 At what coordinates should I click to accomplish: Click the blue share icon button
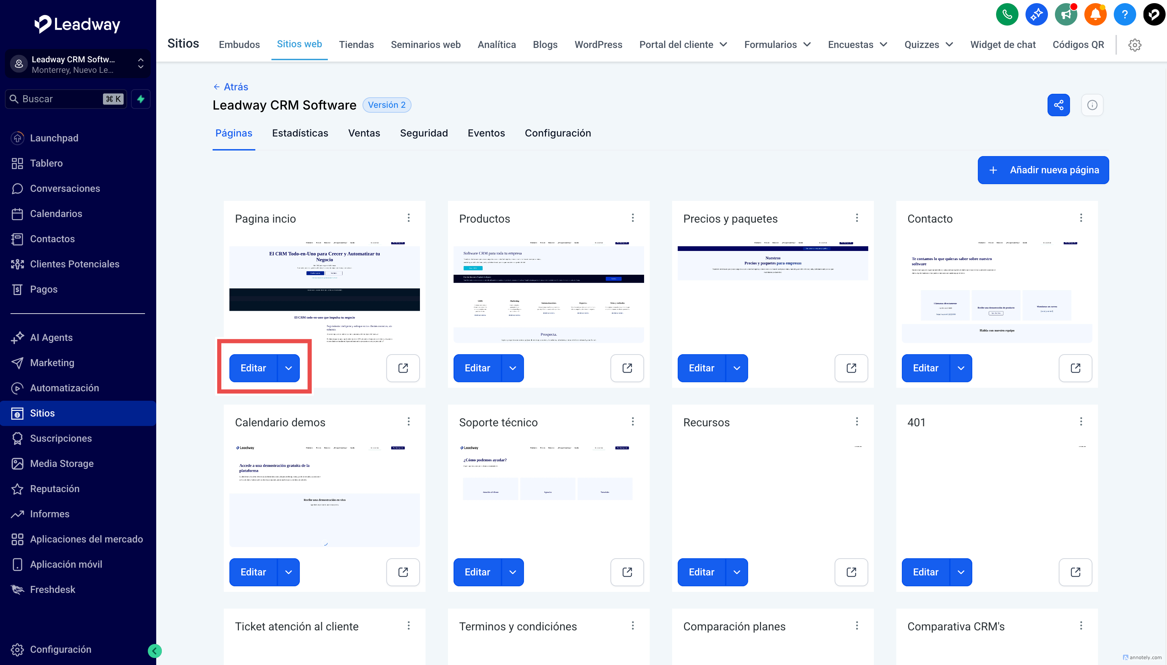pos(1058,105)
